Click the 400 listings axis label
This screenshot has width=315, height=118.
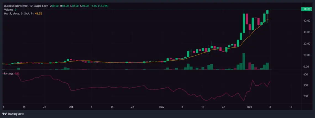(x=306, y=74)
